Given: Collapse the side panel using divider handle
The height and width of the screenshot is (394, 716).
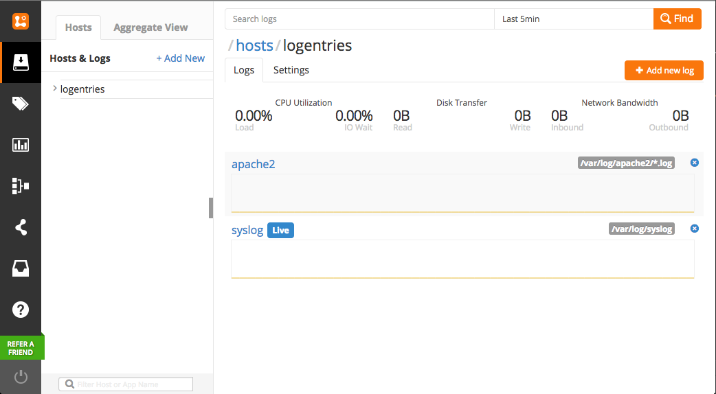Looking at the screenshot, I should point(211,208).
